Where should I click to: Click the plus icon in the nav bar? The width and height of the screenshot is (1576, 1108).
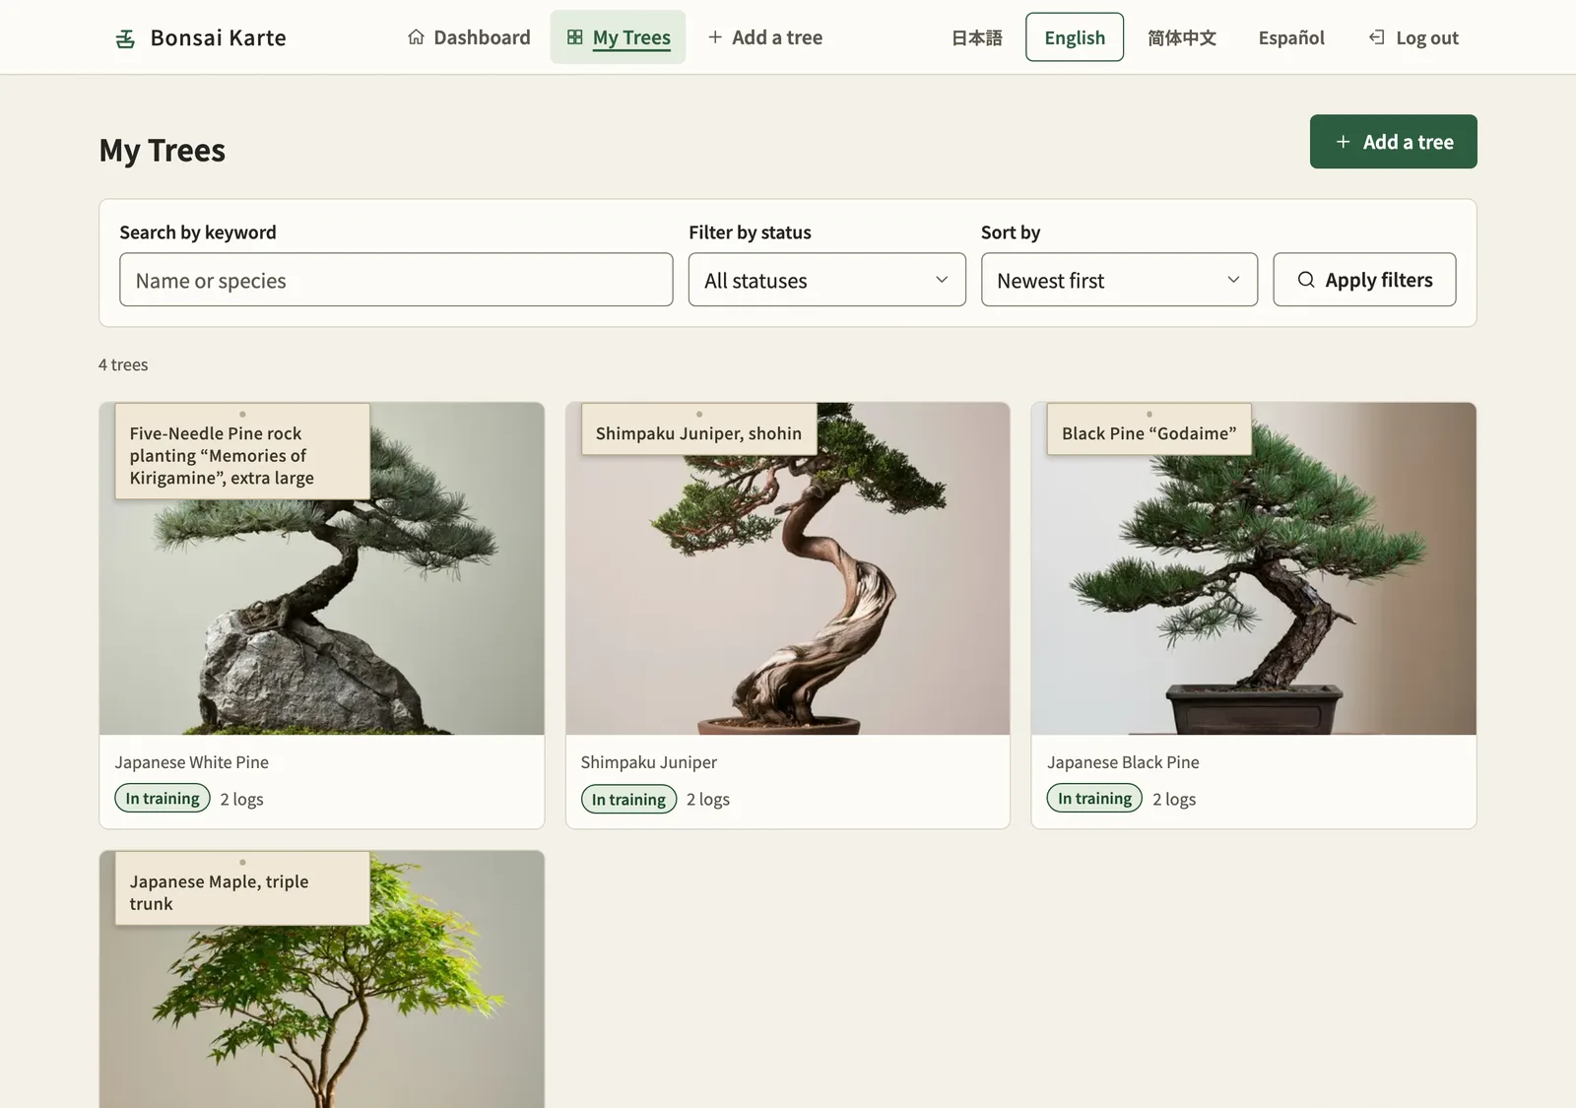click(x=715, y=37)
